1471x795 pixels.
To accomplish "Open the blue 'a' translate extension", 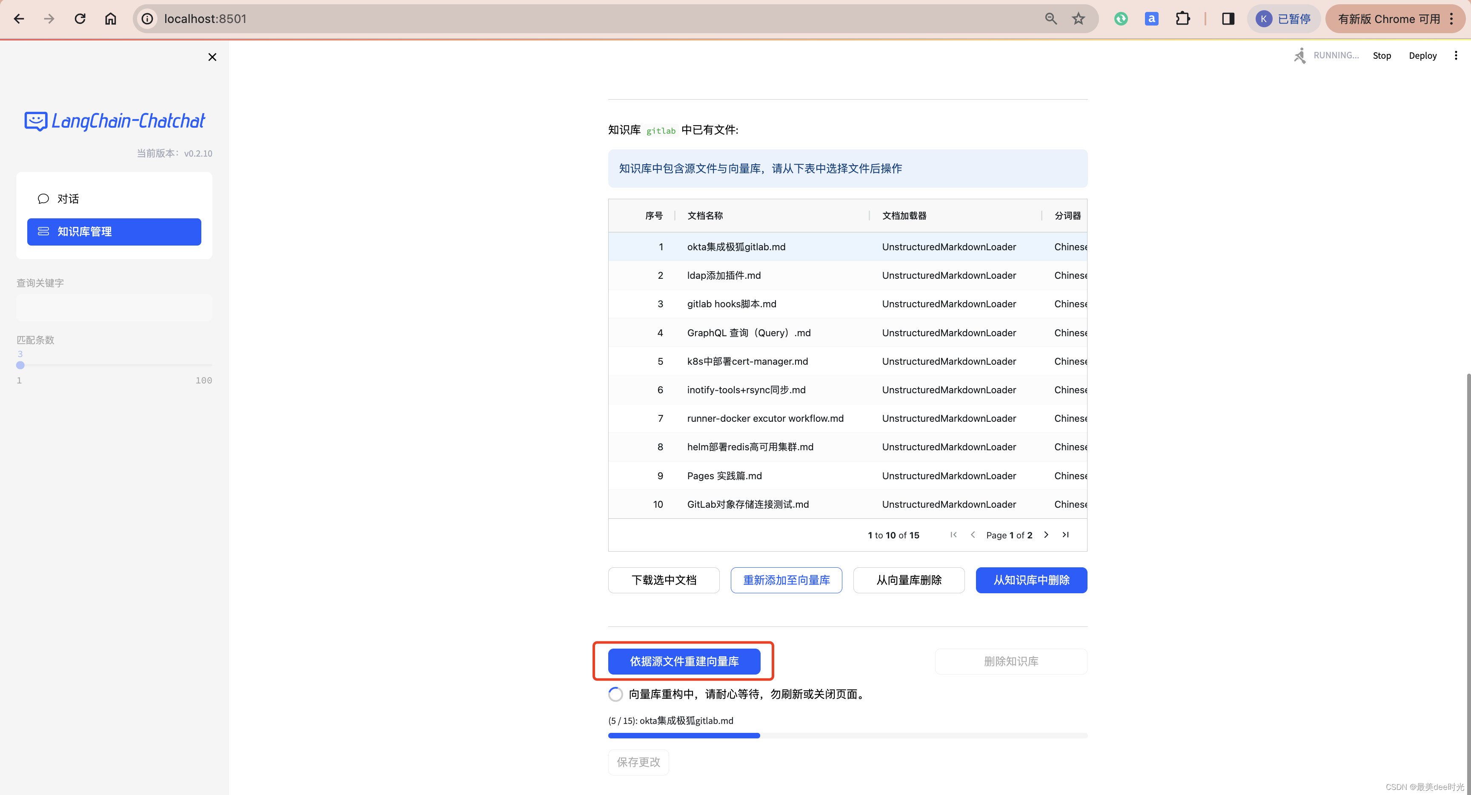I will (1151, 19).
